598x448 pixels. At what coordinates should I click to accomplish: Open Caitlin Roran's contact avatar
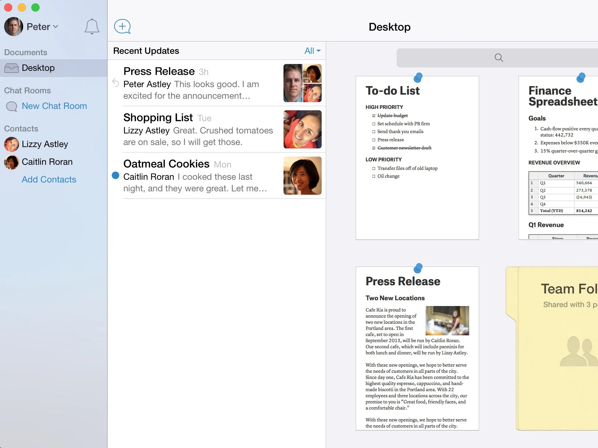(11, 162)
